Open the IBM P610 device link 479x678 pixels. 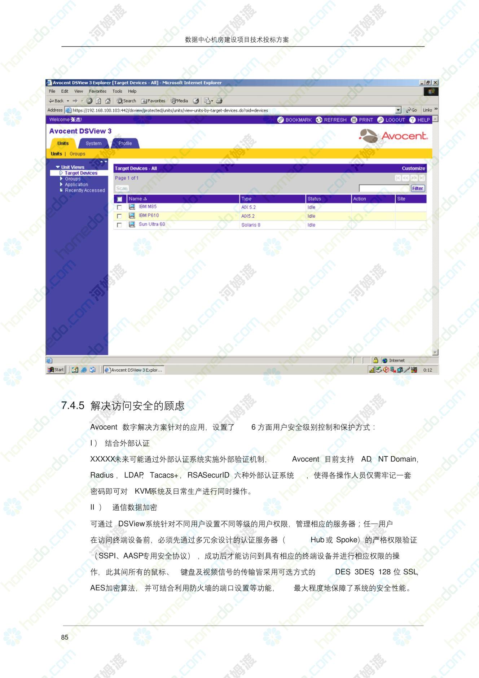tap(149, 215)
